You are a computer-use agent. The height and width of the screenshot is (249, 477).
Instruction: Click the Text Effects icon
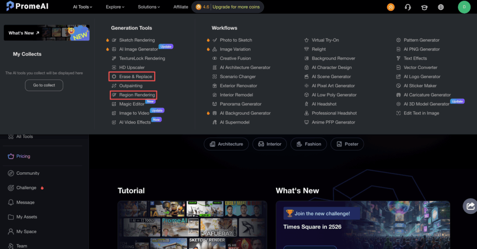point(399,58)
